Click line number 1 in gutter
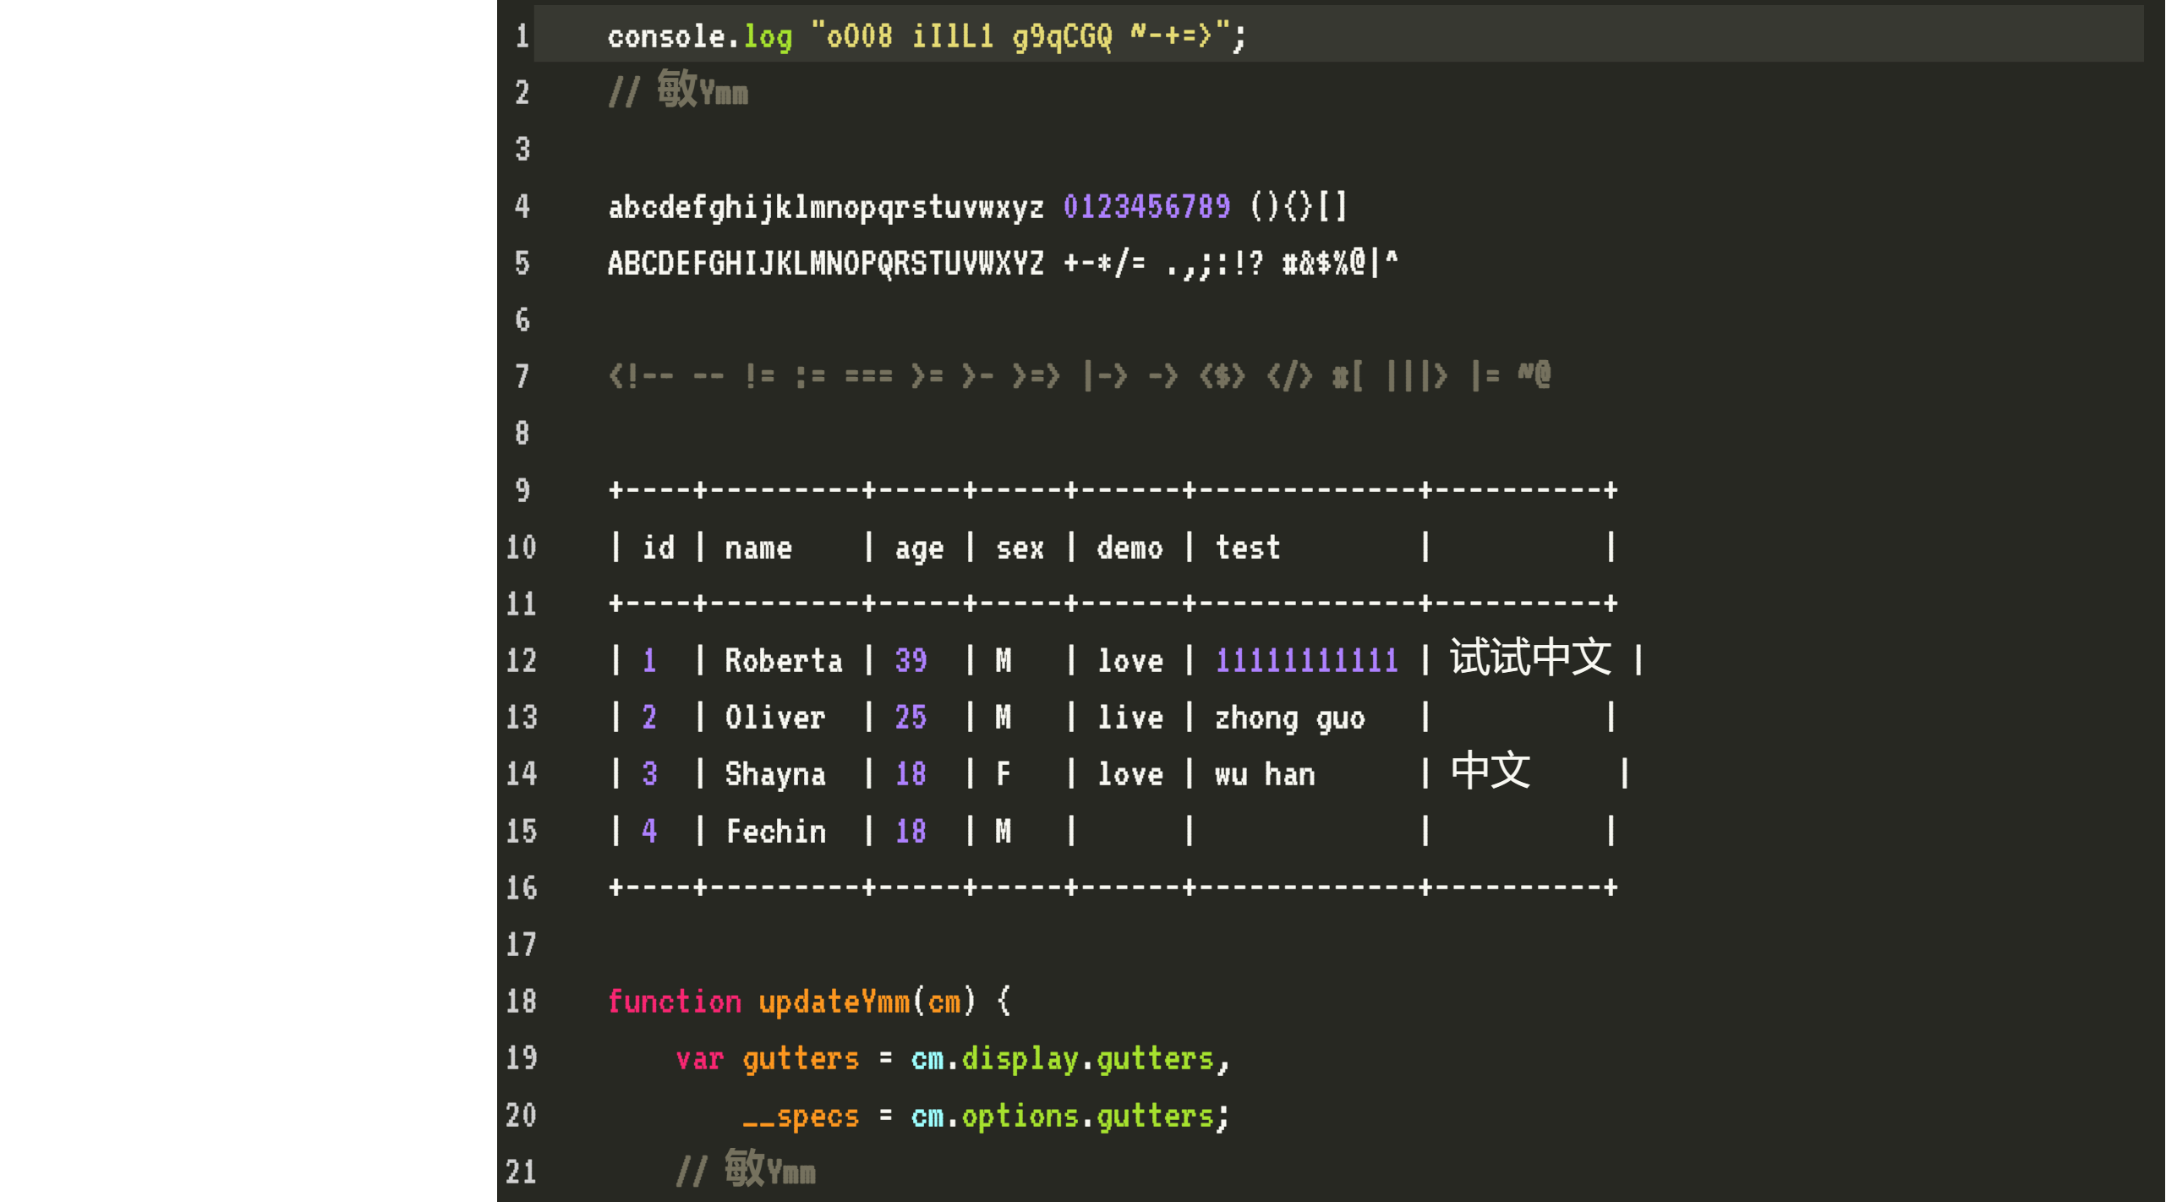The height and width of the screenshot is (1202, 2166). (x=522, y=36)
